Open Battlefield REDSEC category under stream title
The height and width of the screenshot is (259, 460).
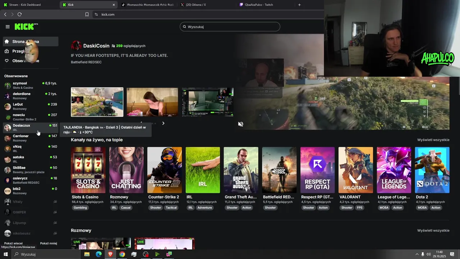tap(86, 62)
